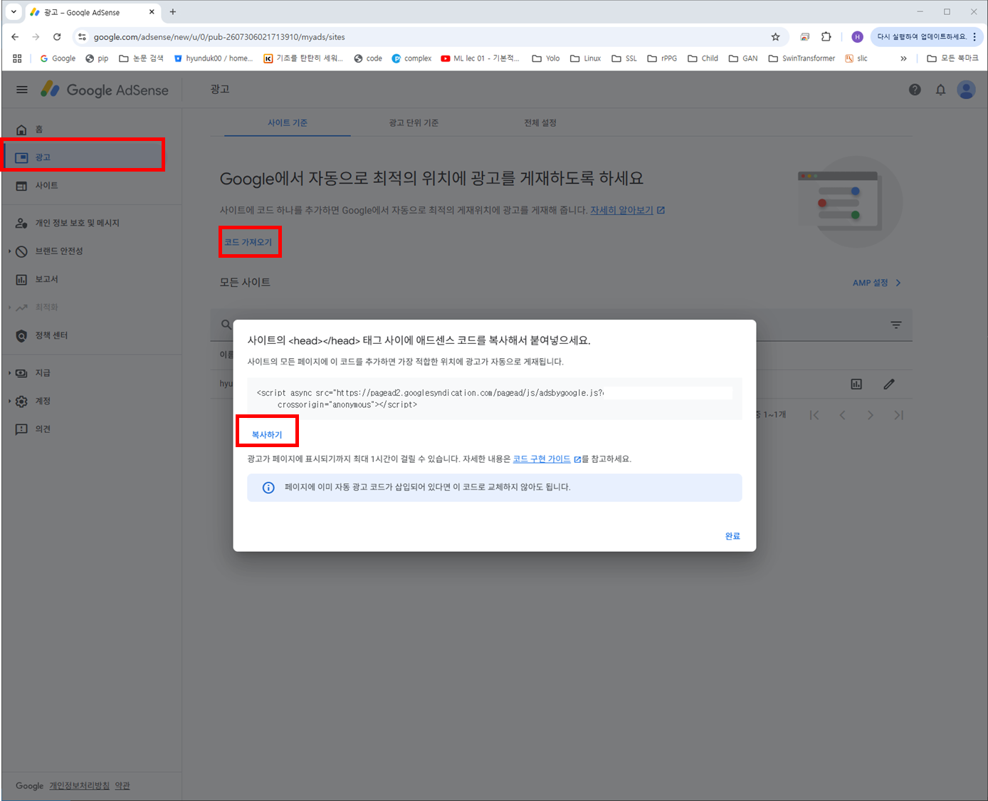Switch to the 광고 단위 기준 tab
988x801 pixels.
(414, 123)
